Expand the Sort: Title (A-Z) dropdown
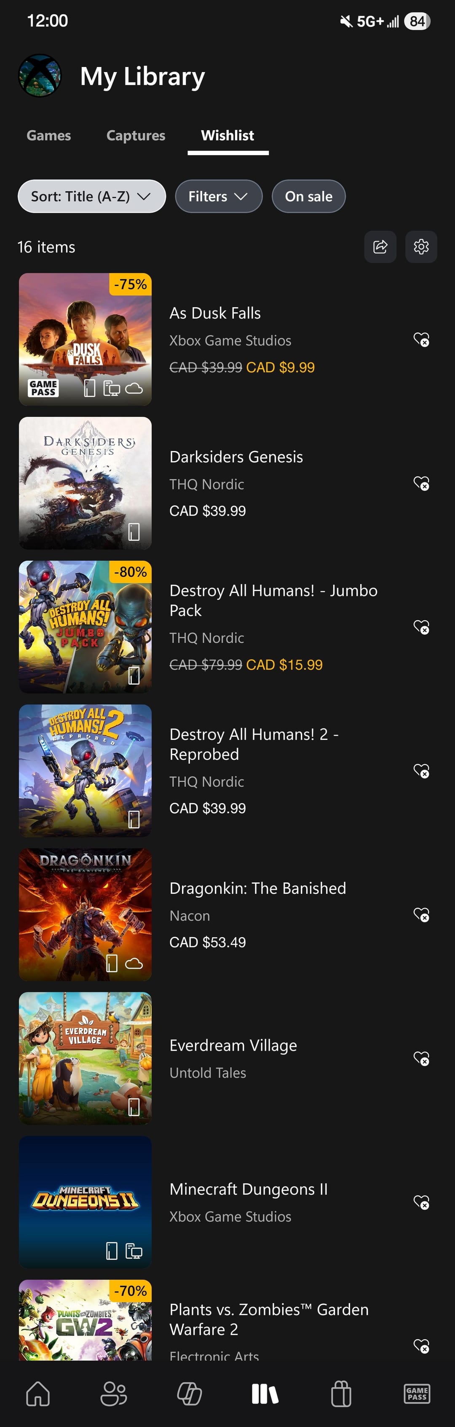Viewport: 455px width, 1427px height. coord(92,196)
